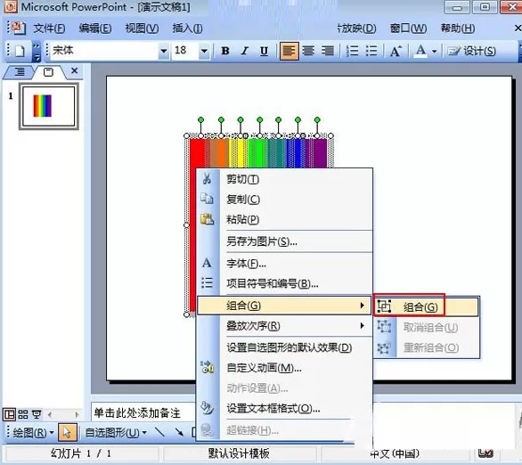This screenshot has width=522, height=465.
Task: Select slide 1 rainbow thumbnail
Action: (49, 106)
